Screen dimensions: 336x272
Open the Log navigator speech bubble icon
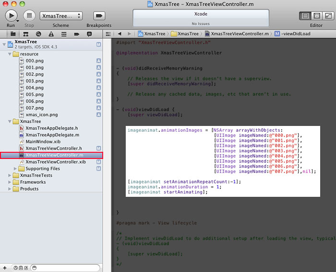[x=89, y=34]
